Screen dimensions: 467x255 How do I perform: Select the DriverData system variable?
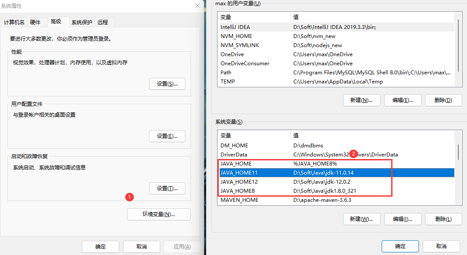pyautogui.click(x=336, y=155)
